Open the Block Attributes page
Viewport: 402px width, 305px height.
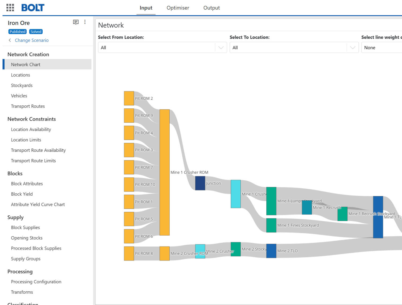pos(27,184)
